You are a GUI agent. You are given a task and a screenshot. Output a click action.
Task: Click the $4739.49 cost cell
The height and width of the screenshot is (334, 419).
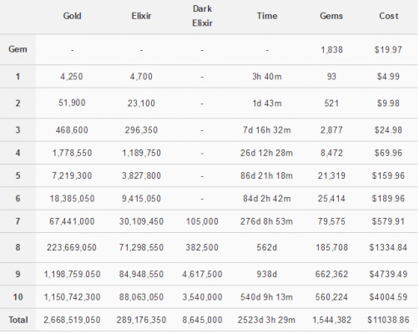click(x=388, y=274)
